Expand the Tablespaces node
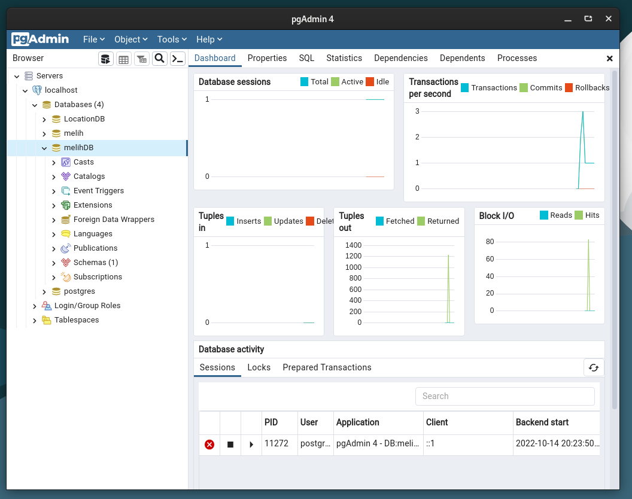Viewport: 632px width, 499px height. tap(35, 321)
